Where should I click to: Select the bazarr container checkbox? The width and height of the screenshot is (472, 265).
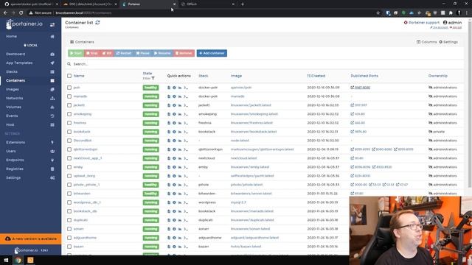pyautogui.click(x=69, y=247)
